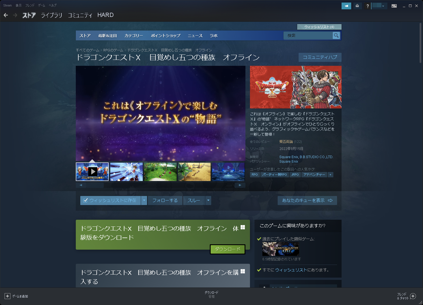Enter Big Picture mode via the arrows icon
The image size is (423, 305).
[x=394, y=5]
